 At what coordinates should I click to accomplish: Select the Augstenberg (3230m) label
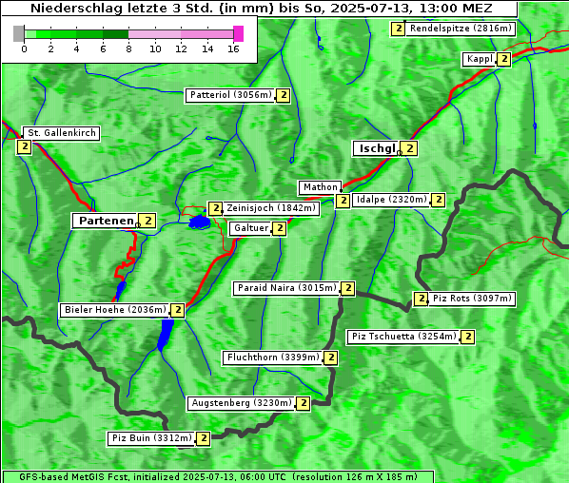click(x=242, y=403)
